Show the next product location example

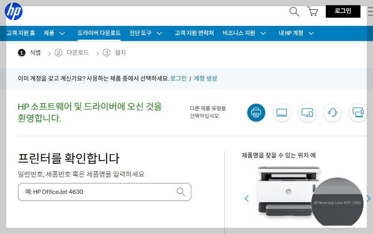click(x=368, y=198)
